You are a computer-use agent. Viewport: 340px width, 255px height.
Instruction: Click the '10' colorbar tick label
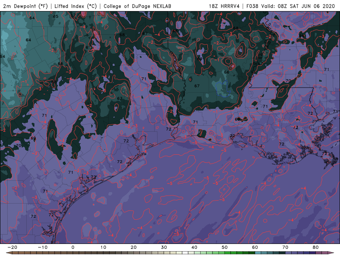103,247
